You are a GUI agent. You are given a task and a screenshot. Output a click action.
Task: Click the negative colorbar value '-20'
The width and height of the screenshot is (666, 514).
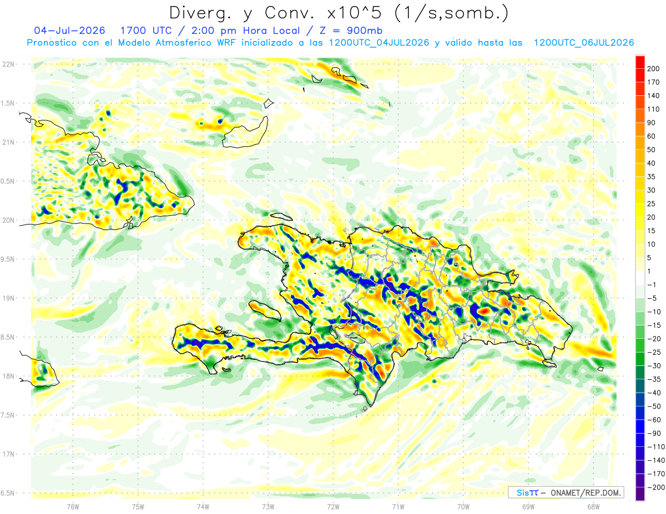[654, 338]
